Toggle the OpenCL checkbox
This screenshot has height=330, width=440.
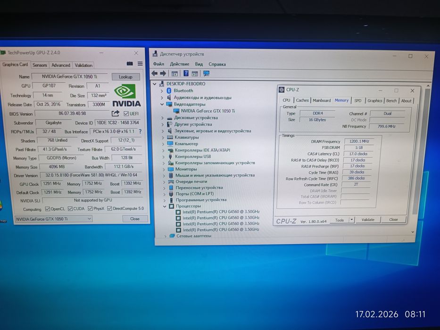(48, 208)
